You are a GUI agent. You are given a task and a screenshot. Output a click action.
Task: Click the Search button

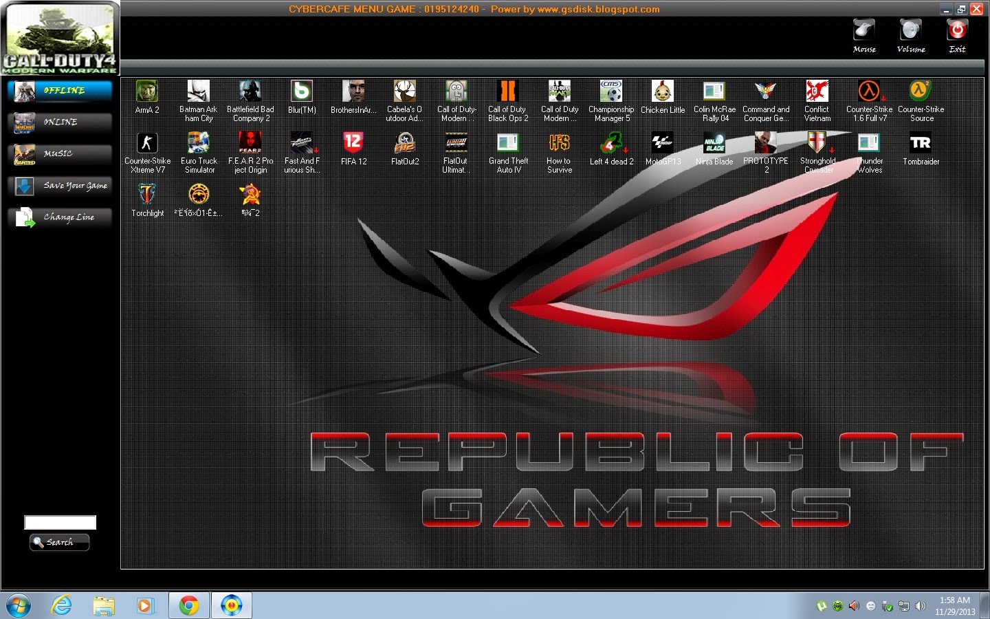click(59, 543)
